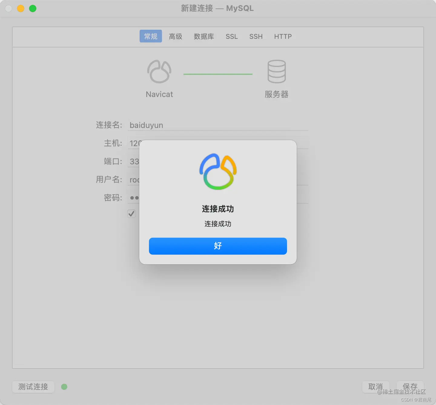The height and width of the screenshot is (405, 436).
Task: Click the green zoom window button
Action: [x=33, y=8]
